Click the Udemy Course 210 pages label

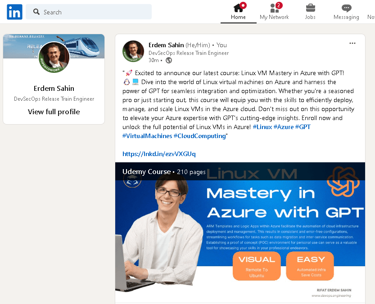pyautogui.click(x=164, y=172)
